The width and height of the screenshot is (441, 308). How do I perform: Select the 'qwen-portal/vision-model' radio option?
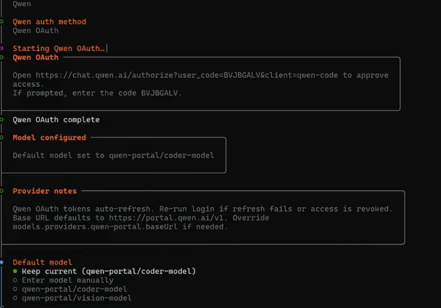tap(72, 298)
